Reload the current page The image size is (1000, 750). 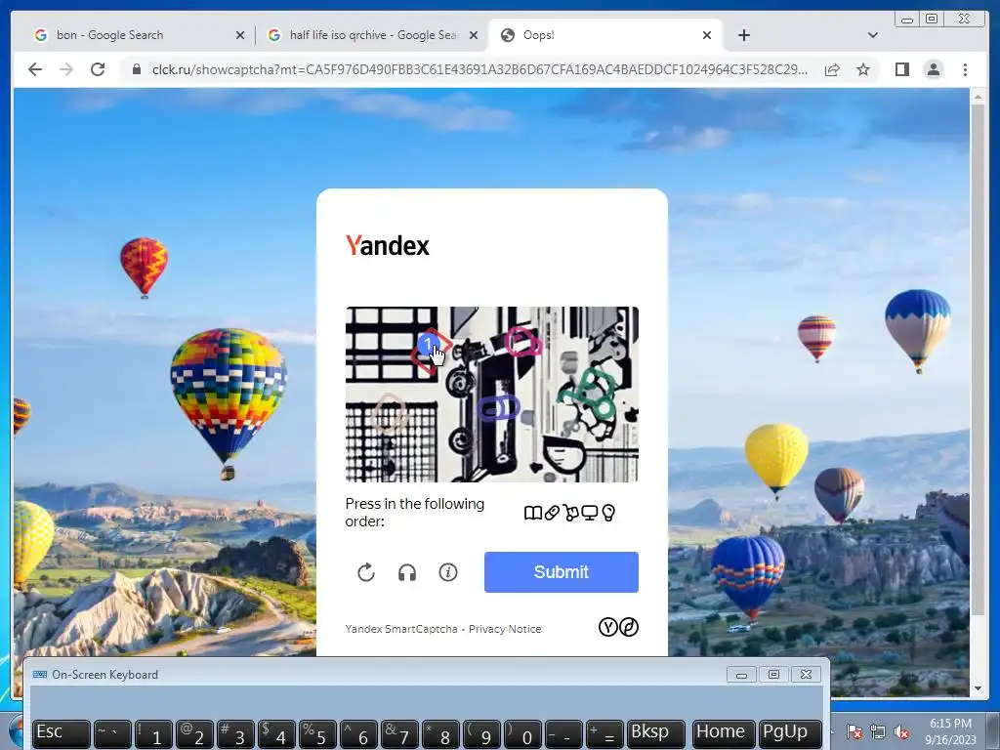98,69
